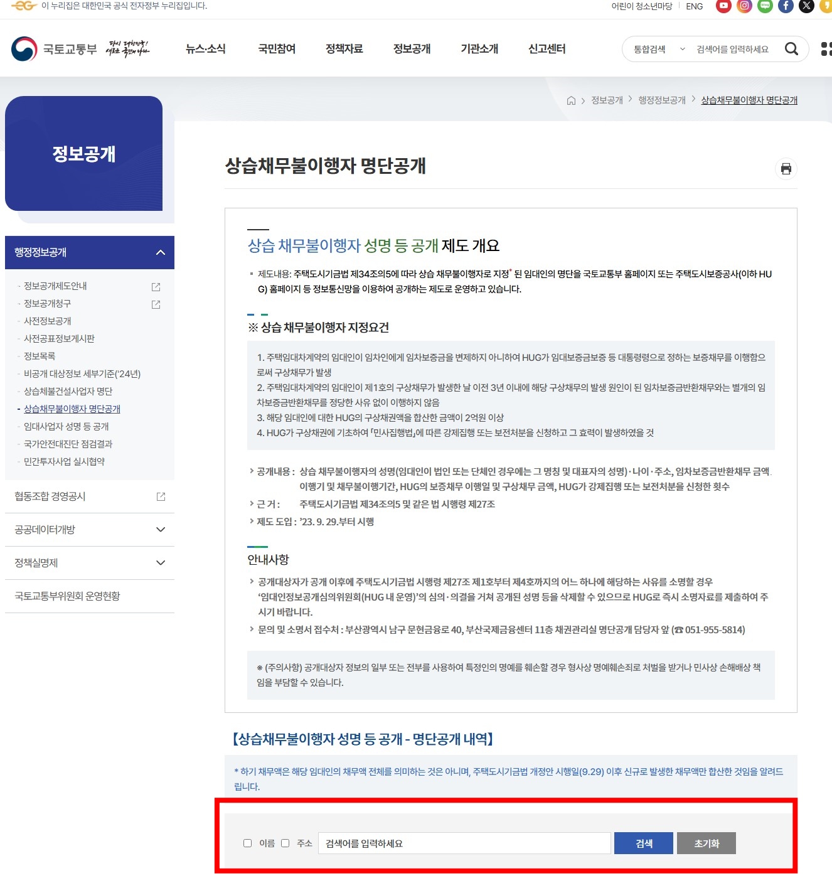Open the 정책자료 top menu
832x883 pixels.
tap(344, 49)
